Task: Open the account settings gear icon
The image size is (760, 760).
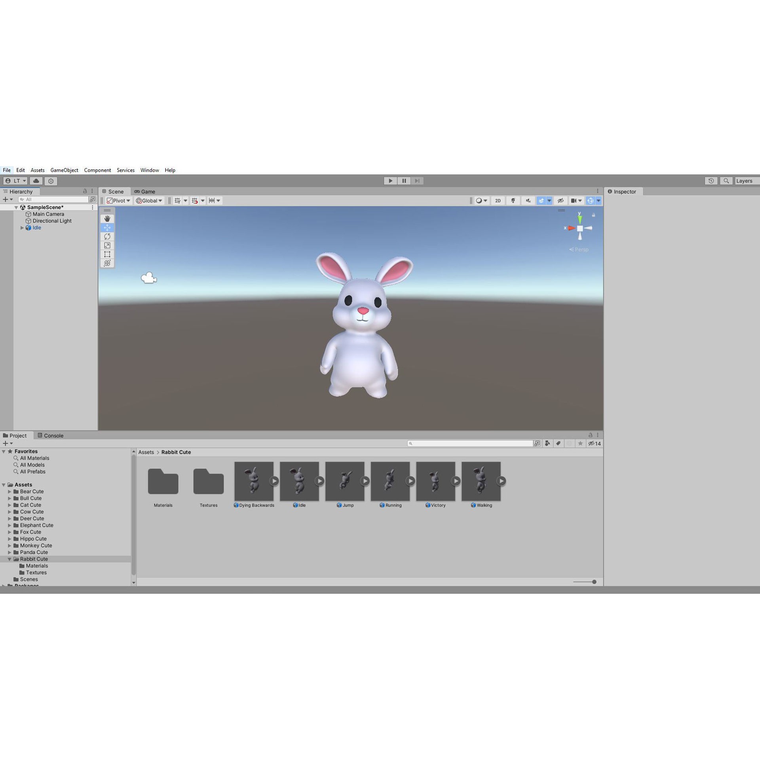Action: (51, 181)
